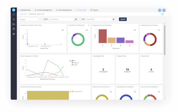Open the Supervision menu

[x=81, y=10]
